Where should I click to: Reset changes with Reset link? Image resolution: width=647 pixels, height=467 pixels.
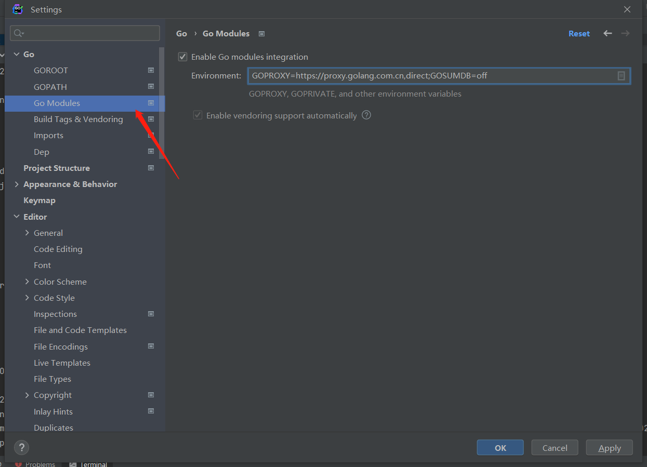click(579, 33)
